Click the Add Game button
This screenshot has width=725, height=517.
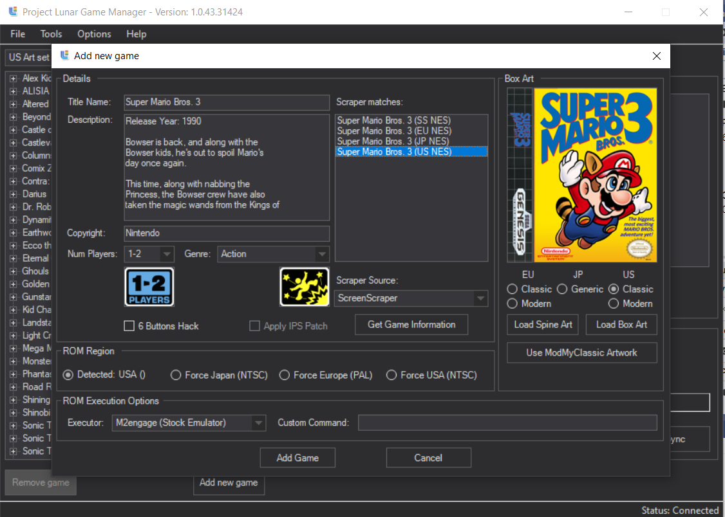coord(297,458)
